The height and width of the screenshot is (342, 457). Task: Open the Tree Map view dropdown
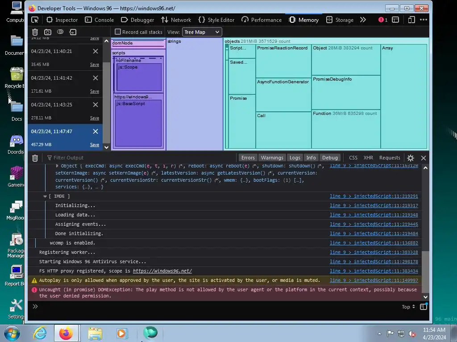click(202, 32)
